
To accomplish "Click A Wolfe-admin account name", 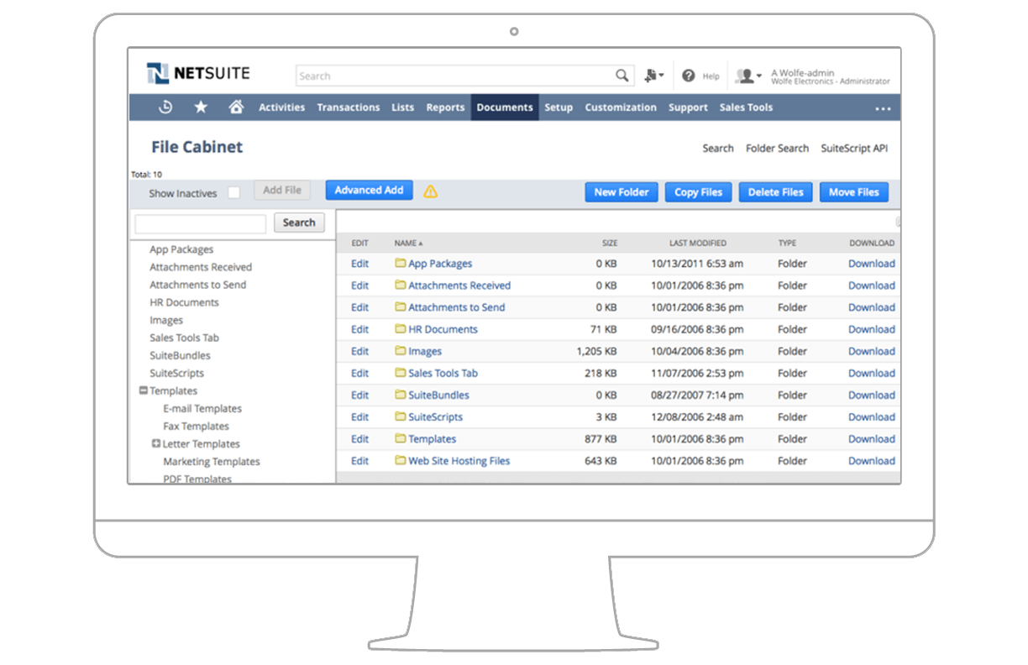I will [802, 73].
